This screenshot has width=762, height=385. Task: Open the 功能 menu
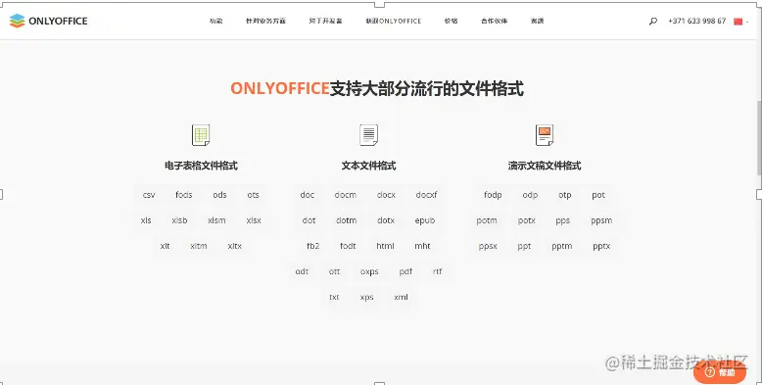click(215, 21)
